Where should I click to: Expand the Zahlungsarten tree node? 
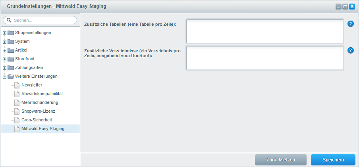5,68
